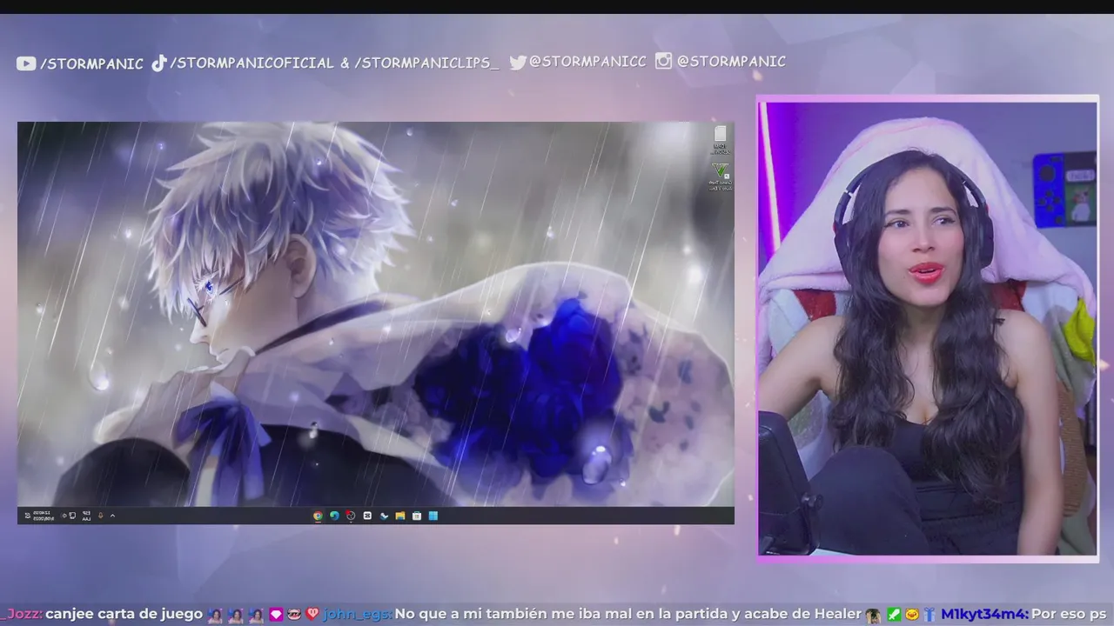Image resolution: width=1114 pixels, height=626 pixels.
Task: Click the Windows Start logo in taskbar
Action: click(x=433, y=516)
